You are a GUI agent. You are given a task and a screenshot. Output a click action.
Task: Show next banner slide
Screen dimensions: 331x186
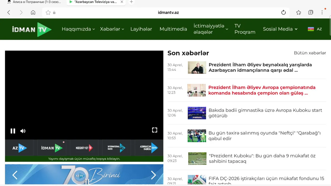click(154, 175)
